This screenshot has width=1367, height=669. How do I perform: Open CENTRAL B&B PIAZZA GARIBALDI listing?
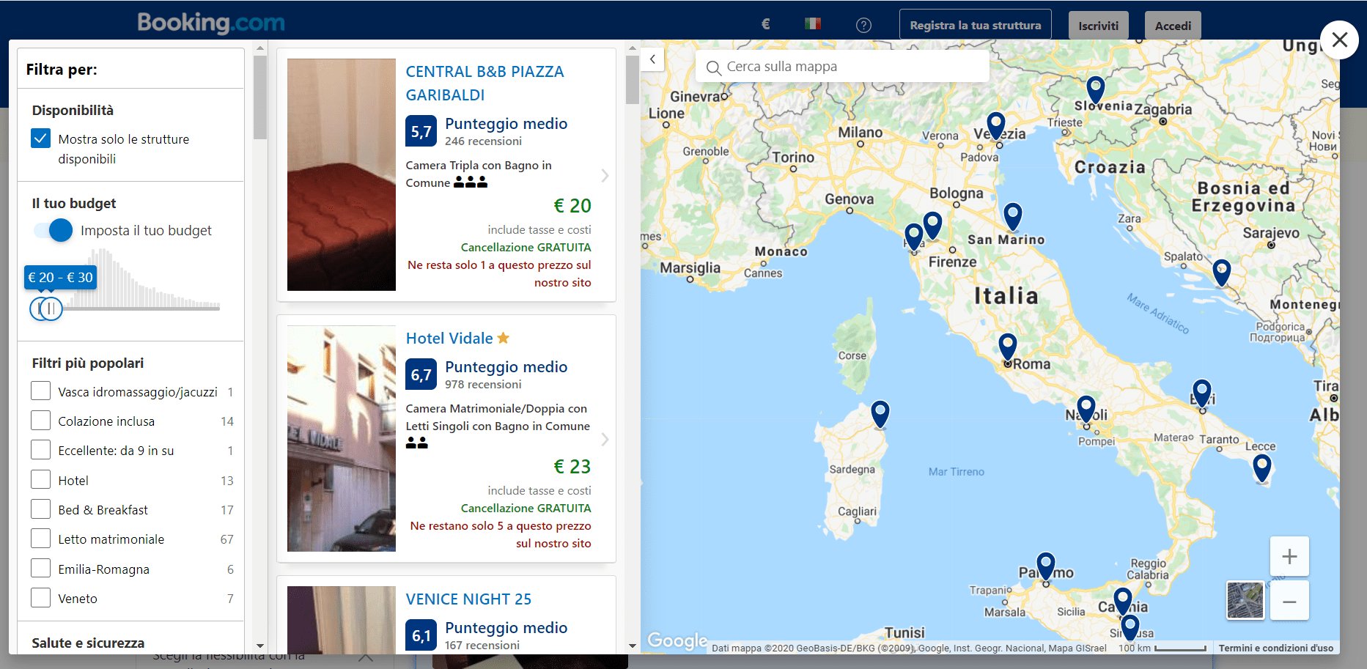[484, 83]
